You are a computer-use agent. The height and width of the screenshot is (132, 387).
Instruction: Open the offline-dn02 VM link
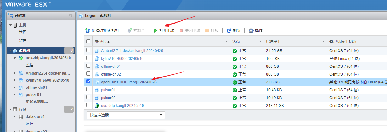(111, 74)
